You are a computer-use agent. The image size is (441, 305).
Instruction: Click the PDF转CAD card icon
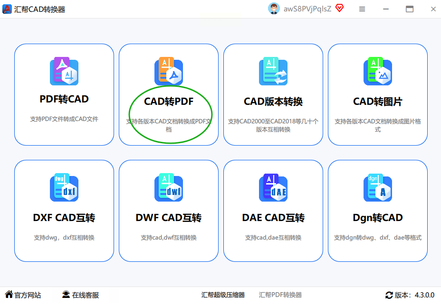[x=64, y=71]
